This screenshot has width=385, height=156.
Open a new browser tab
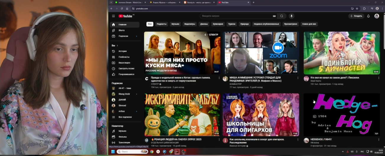click(x=254, y=2)
